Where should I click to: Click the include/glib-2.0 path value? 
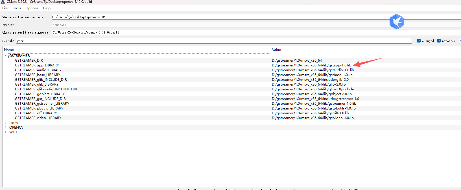click(310, 79)
